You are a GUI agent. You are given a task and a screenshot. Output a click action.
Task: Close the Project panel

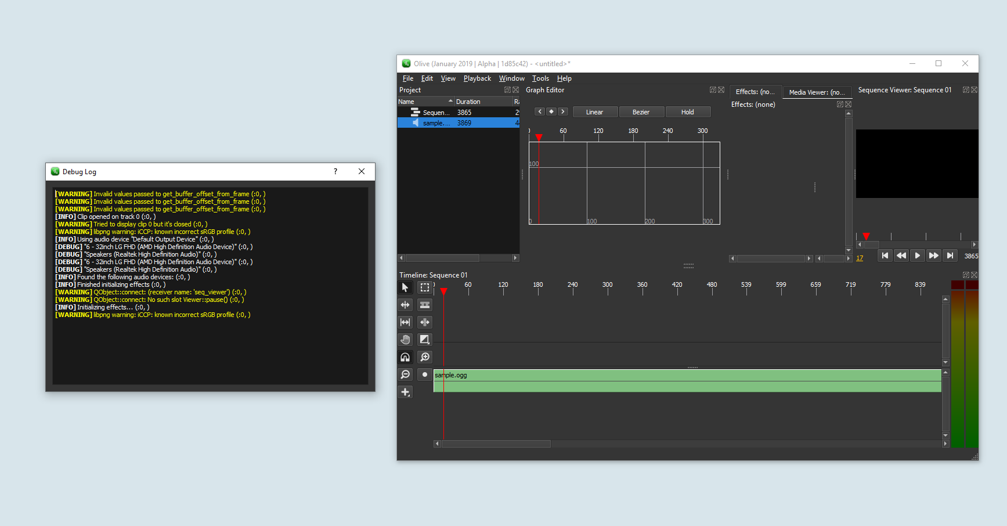(x=515, y=90)
